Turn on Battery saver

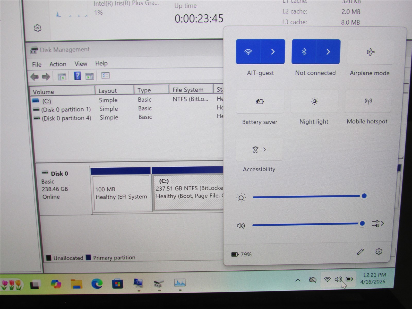click(x=260, y=101)
